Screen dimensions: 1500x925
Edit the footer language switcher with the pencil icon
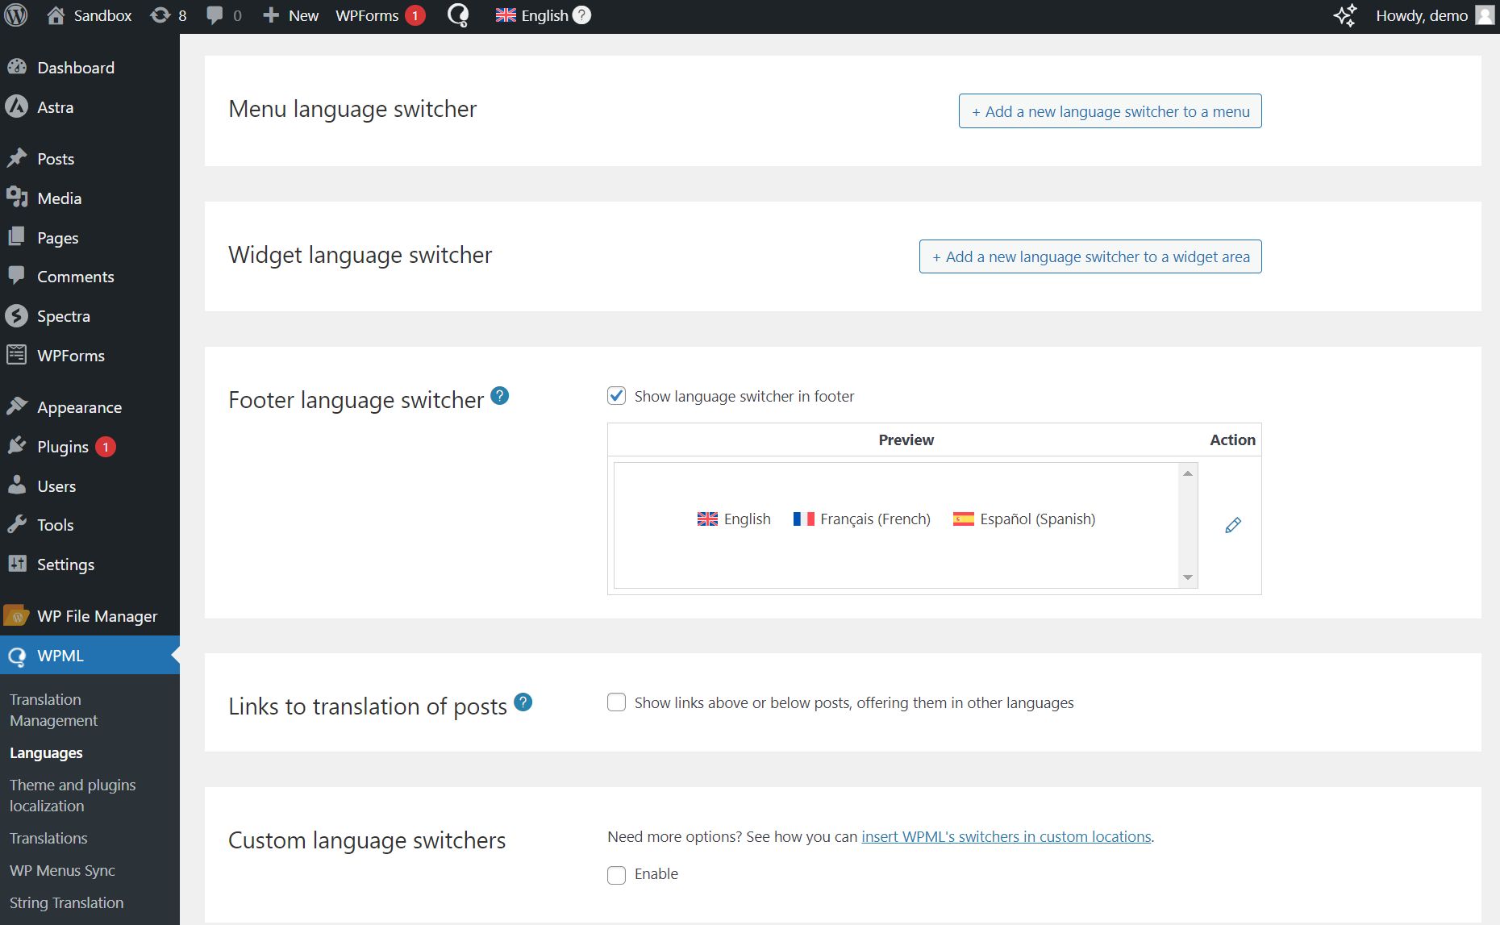pos(1233,525)
